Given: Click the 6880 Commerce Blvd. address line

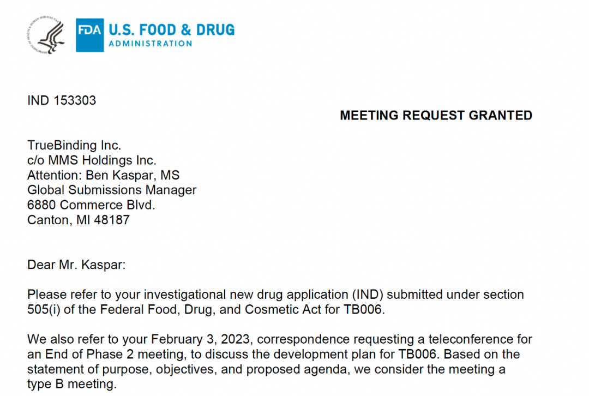Looking at the screenshot, I should click(91, 205).
